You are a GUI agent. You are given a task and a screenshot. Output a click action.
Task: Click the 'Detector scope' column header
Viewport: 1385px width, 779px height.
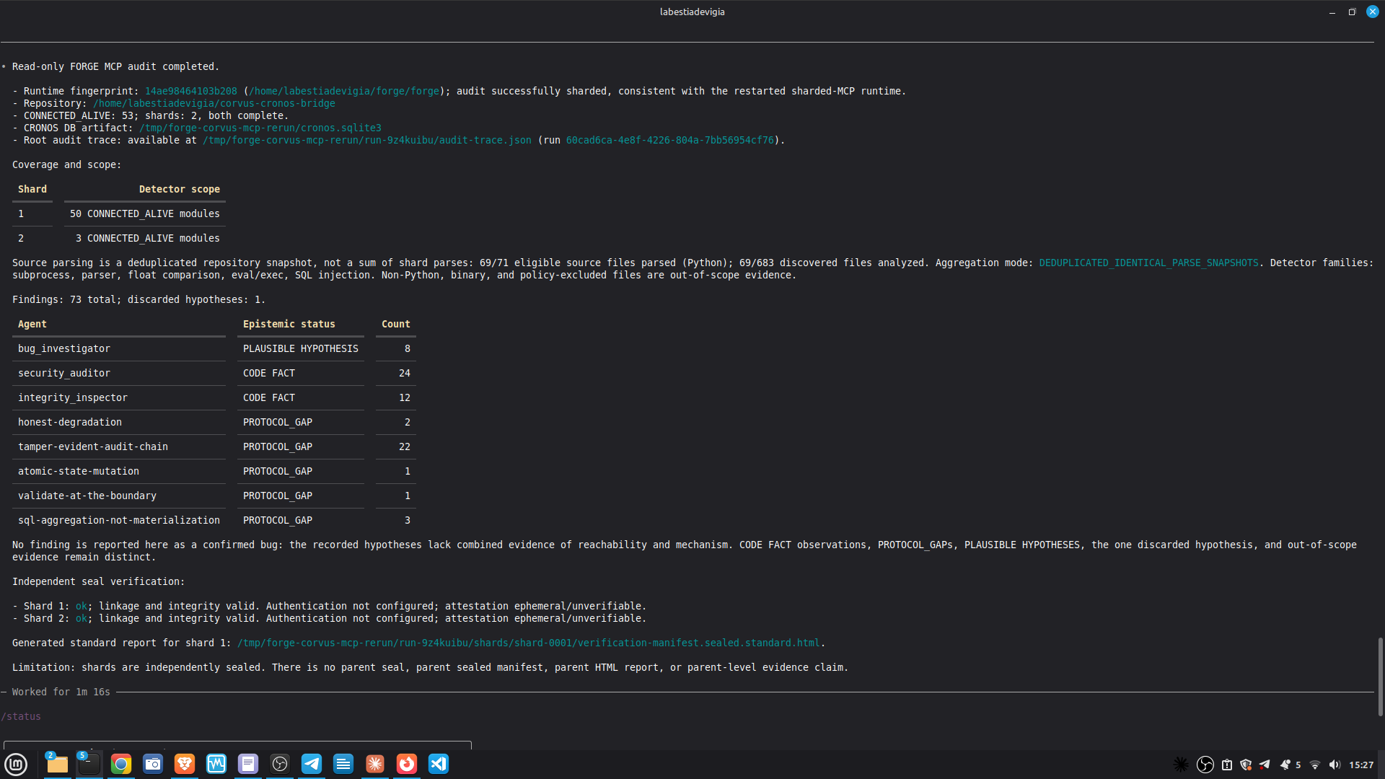[x=180, y=189]
